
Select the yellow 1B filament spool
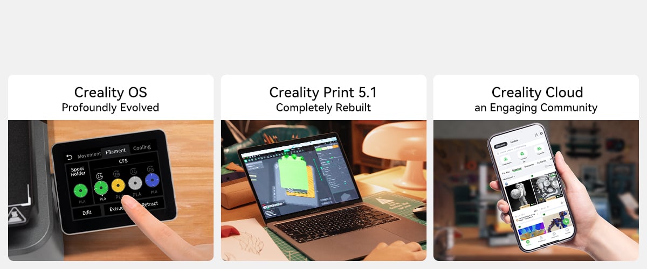pos(118,186)
